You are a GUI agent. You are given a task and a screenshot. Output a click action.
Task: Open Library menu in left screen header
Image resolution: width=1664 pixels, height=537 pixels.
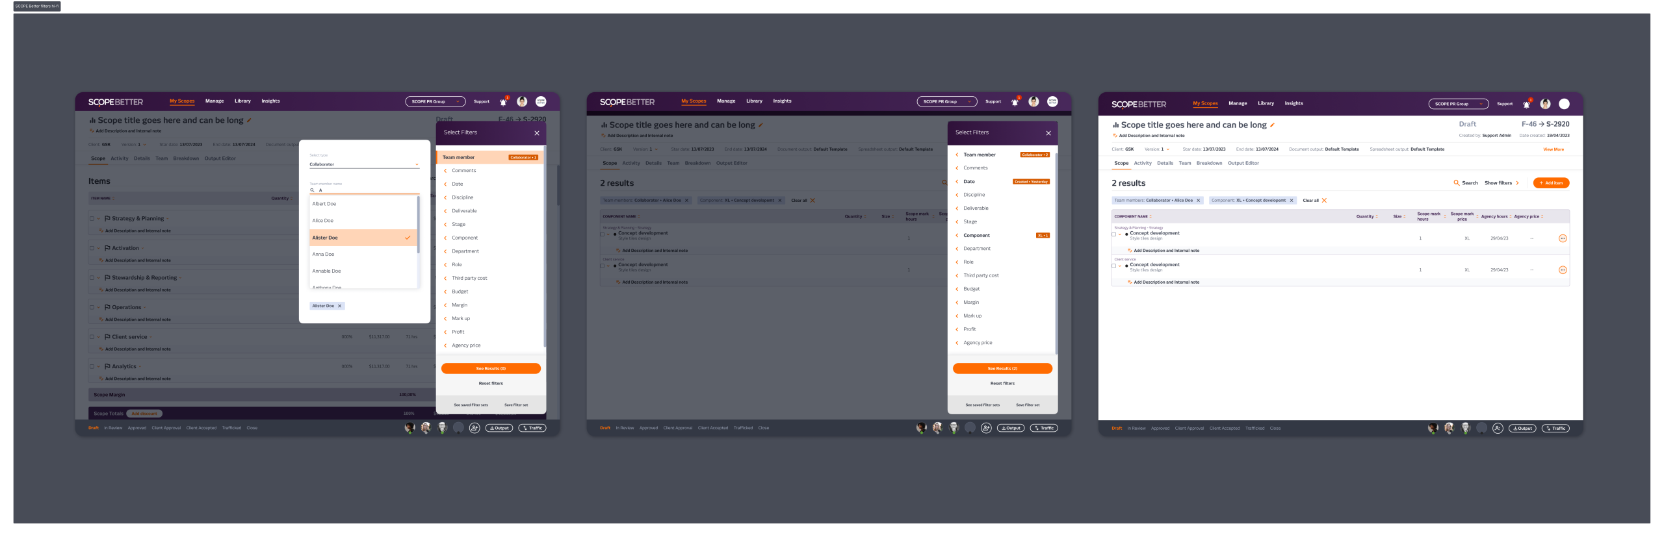click(x=242, y=101)
